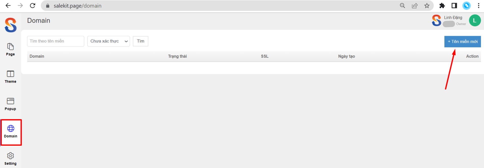Toggle the Owner switch under Linh Đặng
The height and width of the screenshot is (168, 484).
coord(449,24)
